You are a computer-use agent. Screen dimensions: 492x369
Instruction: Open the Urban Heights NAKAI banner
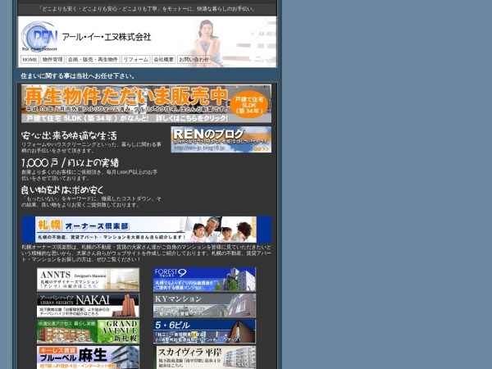[88, 305]
